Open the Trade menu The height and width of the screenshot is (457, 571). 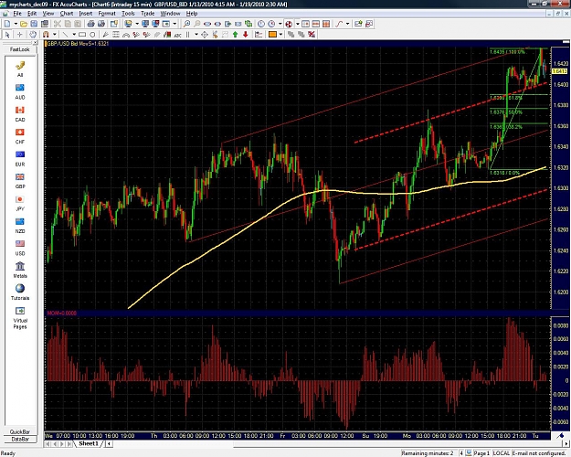click(x=147, y=14)
